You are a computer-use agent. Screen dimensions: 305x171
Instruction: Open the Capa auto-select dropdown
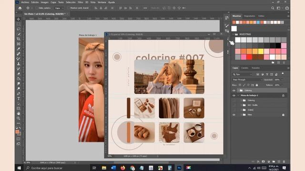[x=59, y=8]
